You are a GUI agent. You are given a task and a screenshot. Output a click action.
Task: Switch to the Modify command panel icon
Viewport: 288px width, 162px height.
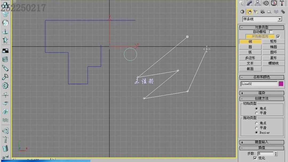(249, 3)
